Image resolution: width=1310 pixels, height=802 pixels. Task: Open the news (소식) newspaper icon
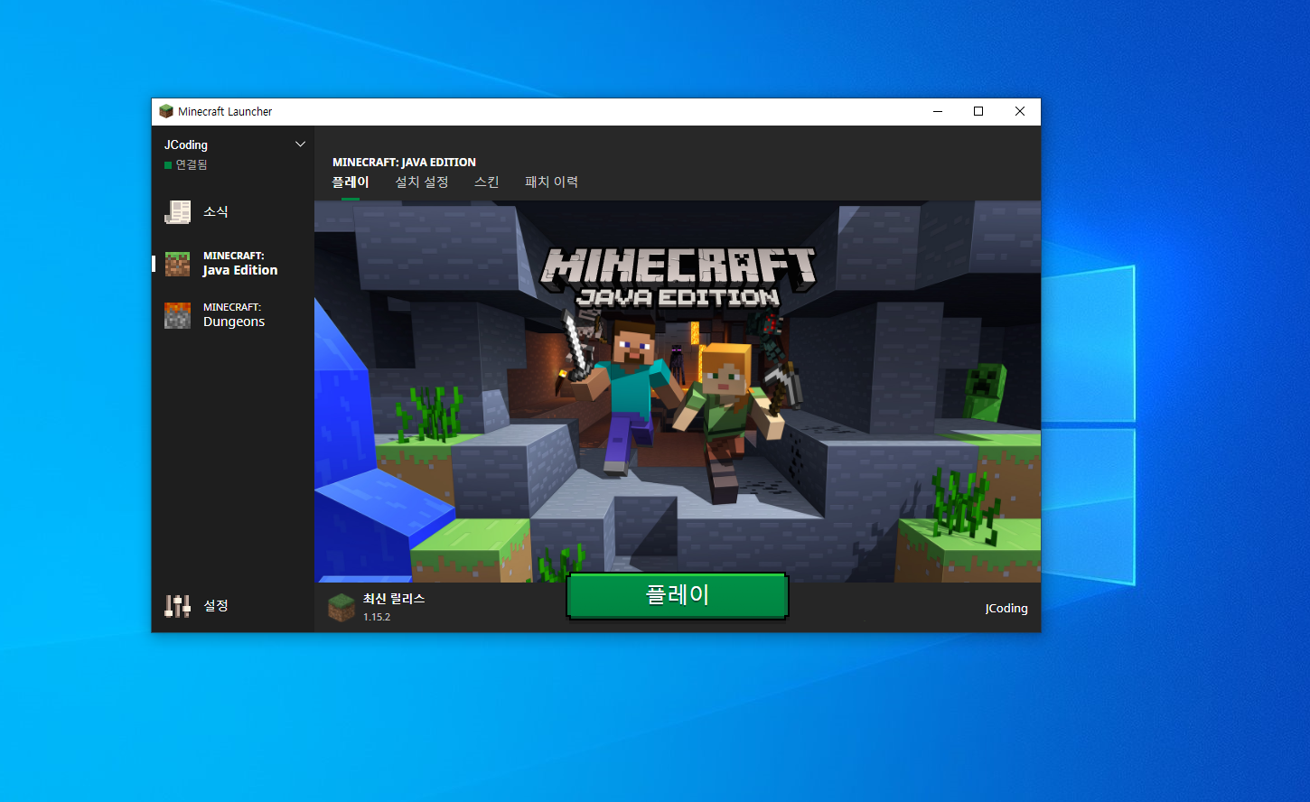(177, 211)
